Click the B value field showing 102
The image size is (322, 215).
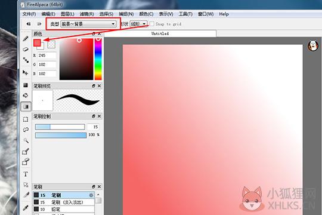(47, 73)
